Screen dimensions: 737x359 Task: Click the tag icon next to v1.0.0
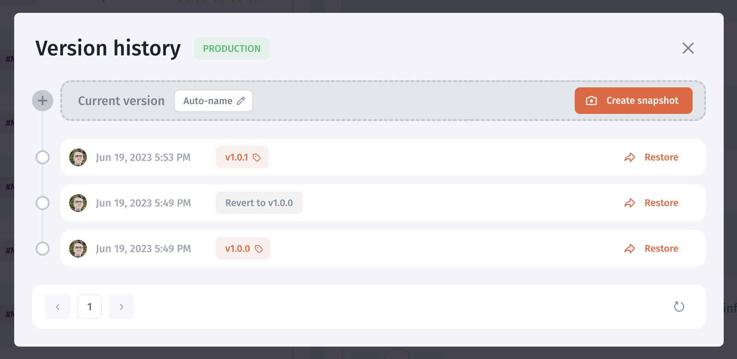[x=259, y=249]
